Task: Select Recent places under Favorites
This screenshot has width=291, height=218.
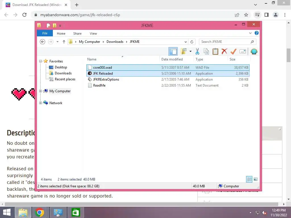Action: click(x=65, y=79)
